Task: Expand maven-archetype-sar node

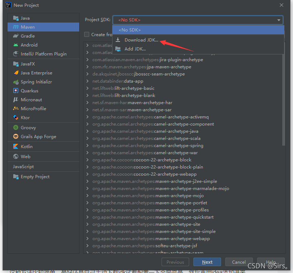Action: point(87,110)
